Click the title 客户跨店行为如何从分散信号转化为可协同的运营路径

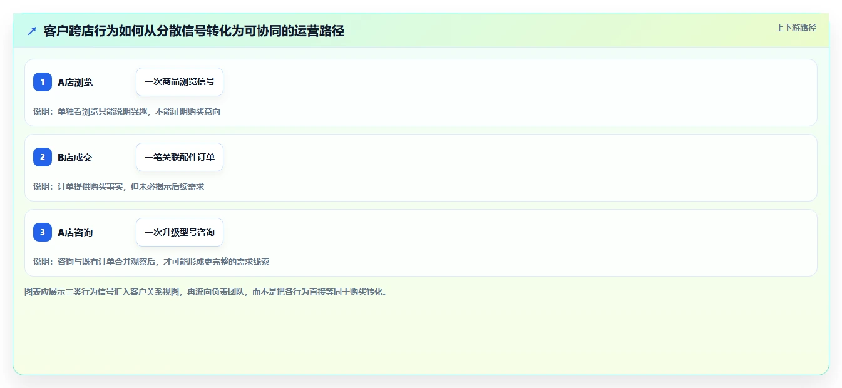194,31
